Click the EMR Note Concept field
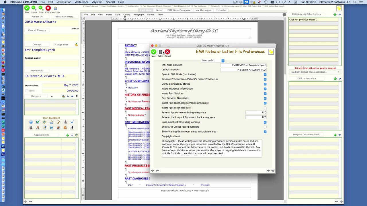The width and height of the screenshot is (367, 206). click(243, 65)
